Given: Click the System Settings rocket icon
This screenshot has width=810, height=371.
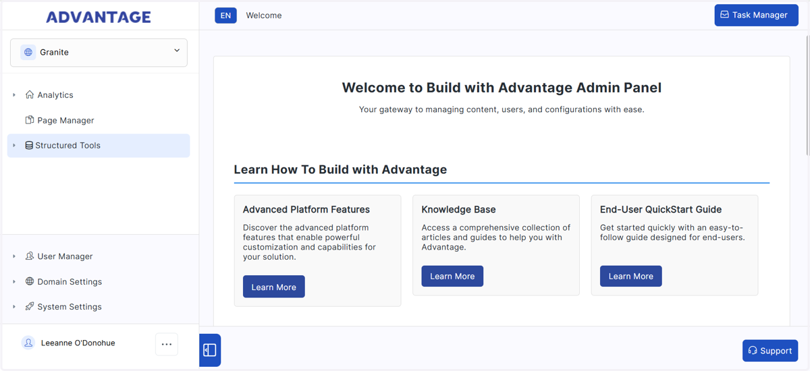Looking at the screenshot, I should (x=30, y=306).
